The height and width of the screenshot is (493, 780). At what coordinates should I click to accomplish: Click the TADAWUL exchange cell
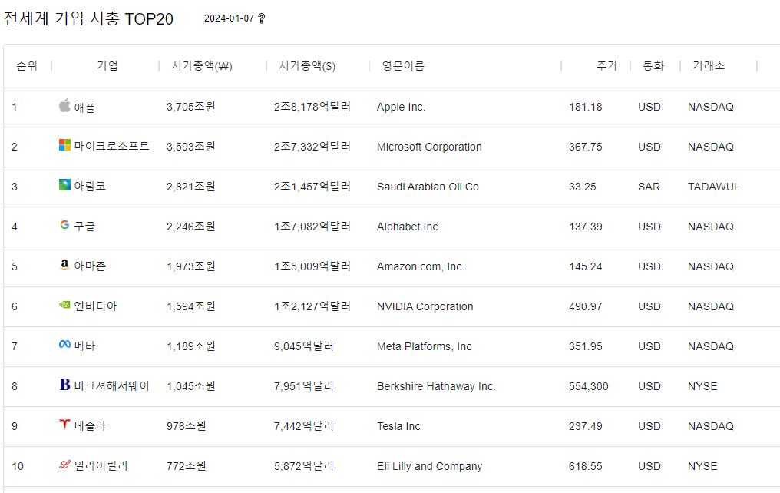click(x=714, y=187)
